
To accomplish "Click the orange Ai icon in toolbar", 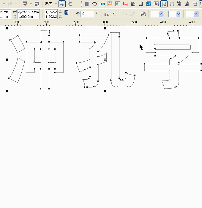I will (110, 4).
